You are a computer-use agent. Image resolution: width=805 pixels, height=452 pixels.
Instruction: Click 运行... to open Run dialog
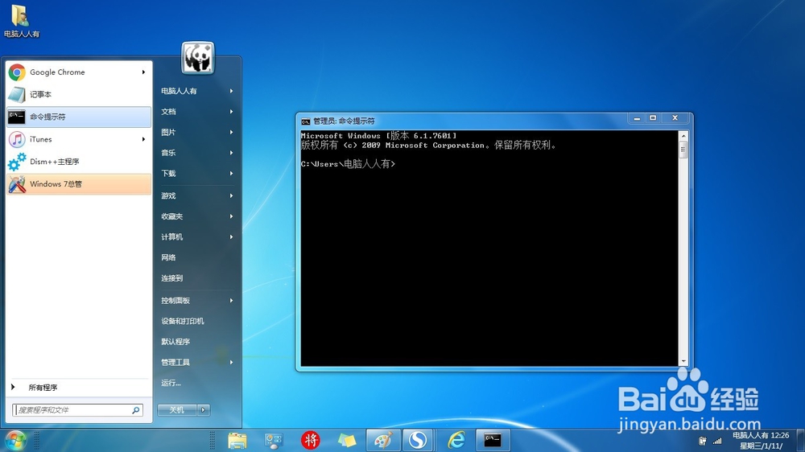pos(197,383)
